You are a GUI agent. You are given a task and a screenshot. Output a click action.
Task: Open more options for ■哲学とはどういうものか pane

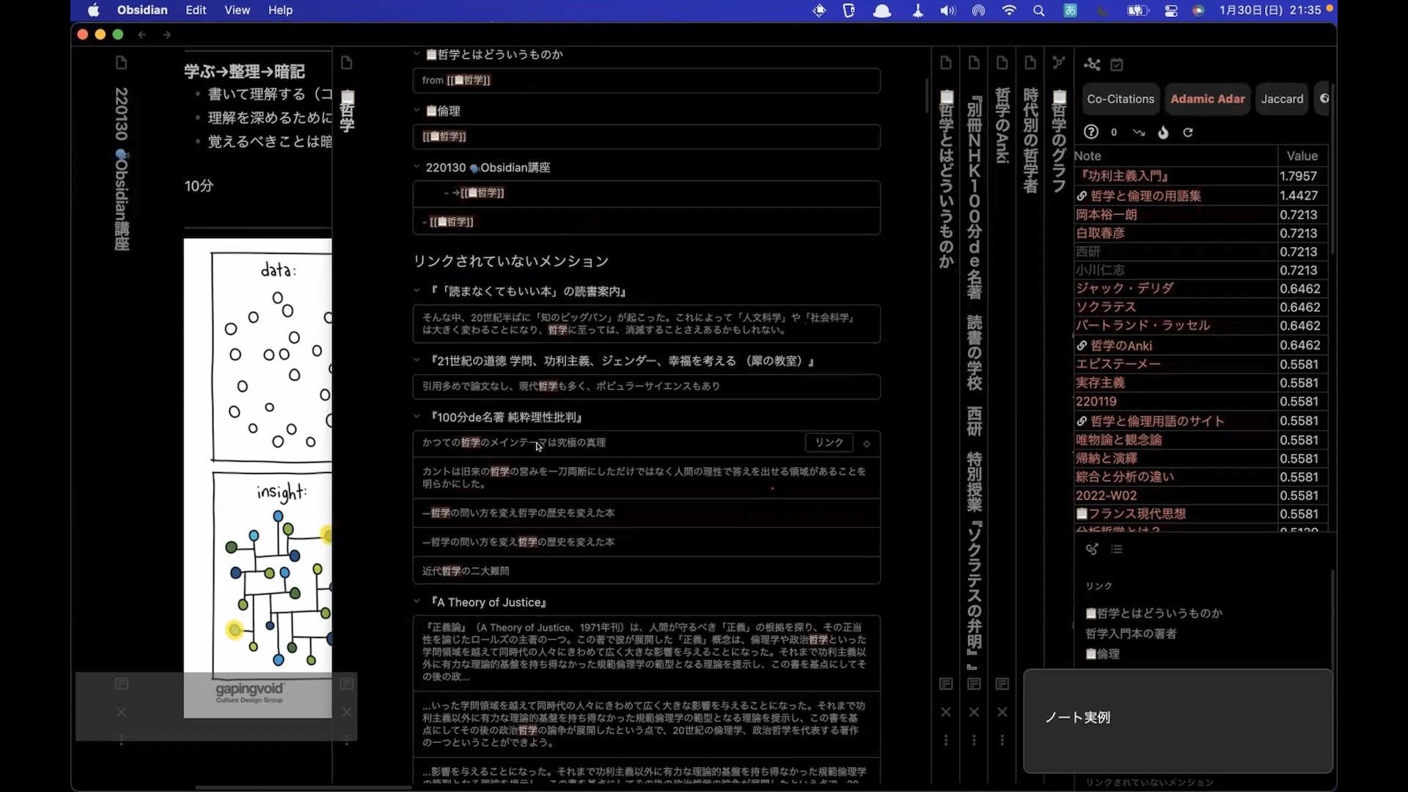tap(946, 741)
